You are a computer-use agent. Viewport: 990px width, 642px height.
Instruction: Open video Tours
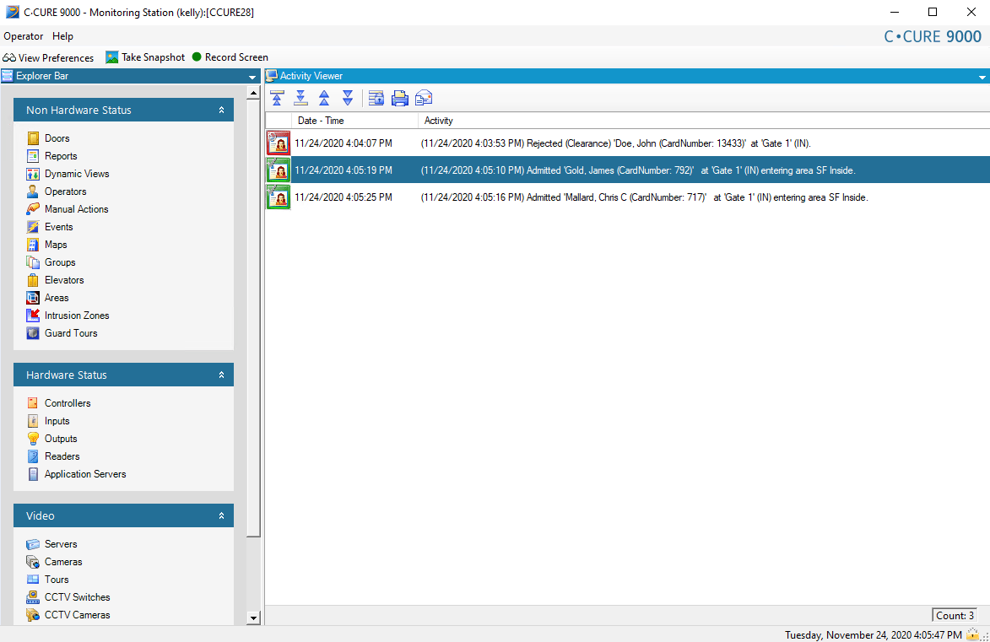(x=57, y=579)
